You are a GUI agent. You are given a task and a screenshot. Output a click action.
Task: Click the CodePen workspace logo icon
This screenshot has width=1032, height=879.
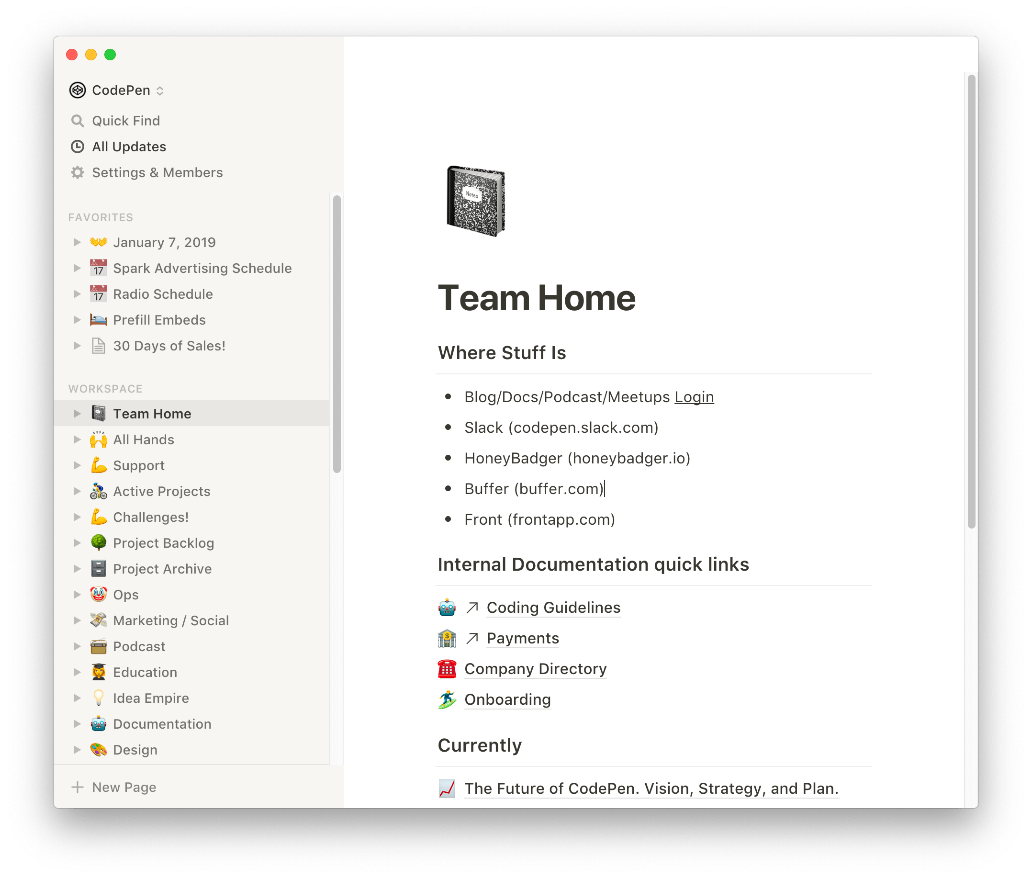[77, 90]
